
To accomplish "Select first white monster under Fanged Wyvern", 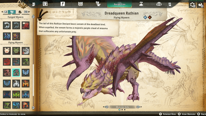I will click(7, 25).
